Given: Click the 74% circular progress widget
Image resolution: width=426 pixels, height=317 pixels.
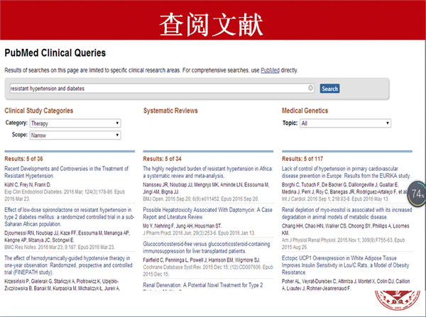Looking at the screenshot, I should pyautogui.click(x=417, y=194).
